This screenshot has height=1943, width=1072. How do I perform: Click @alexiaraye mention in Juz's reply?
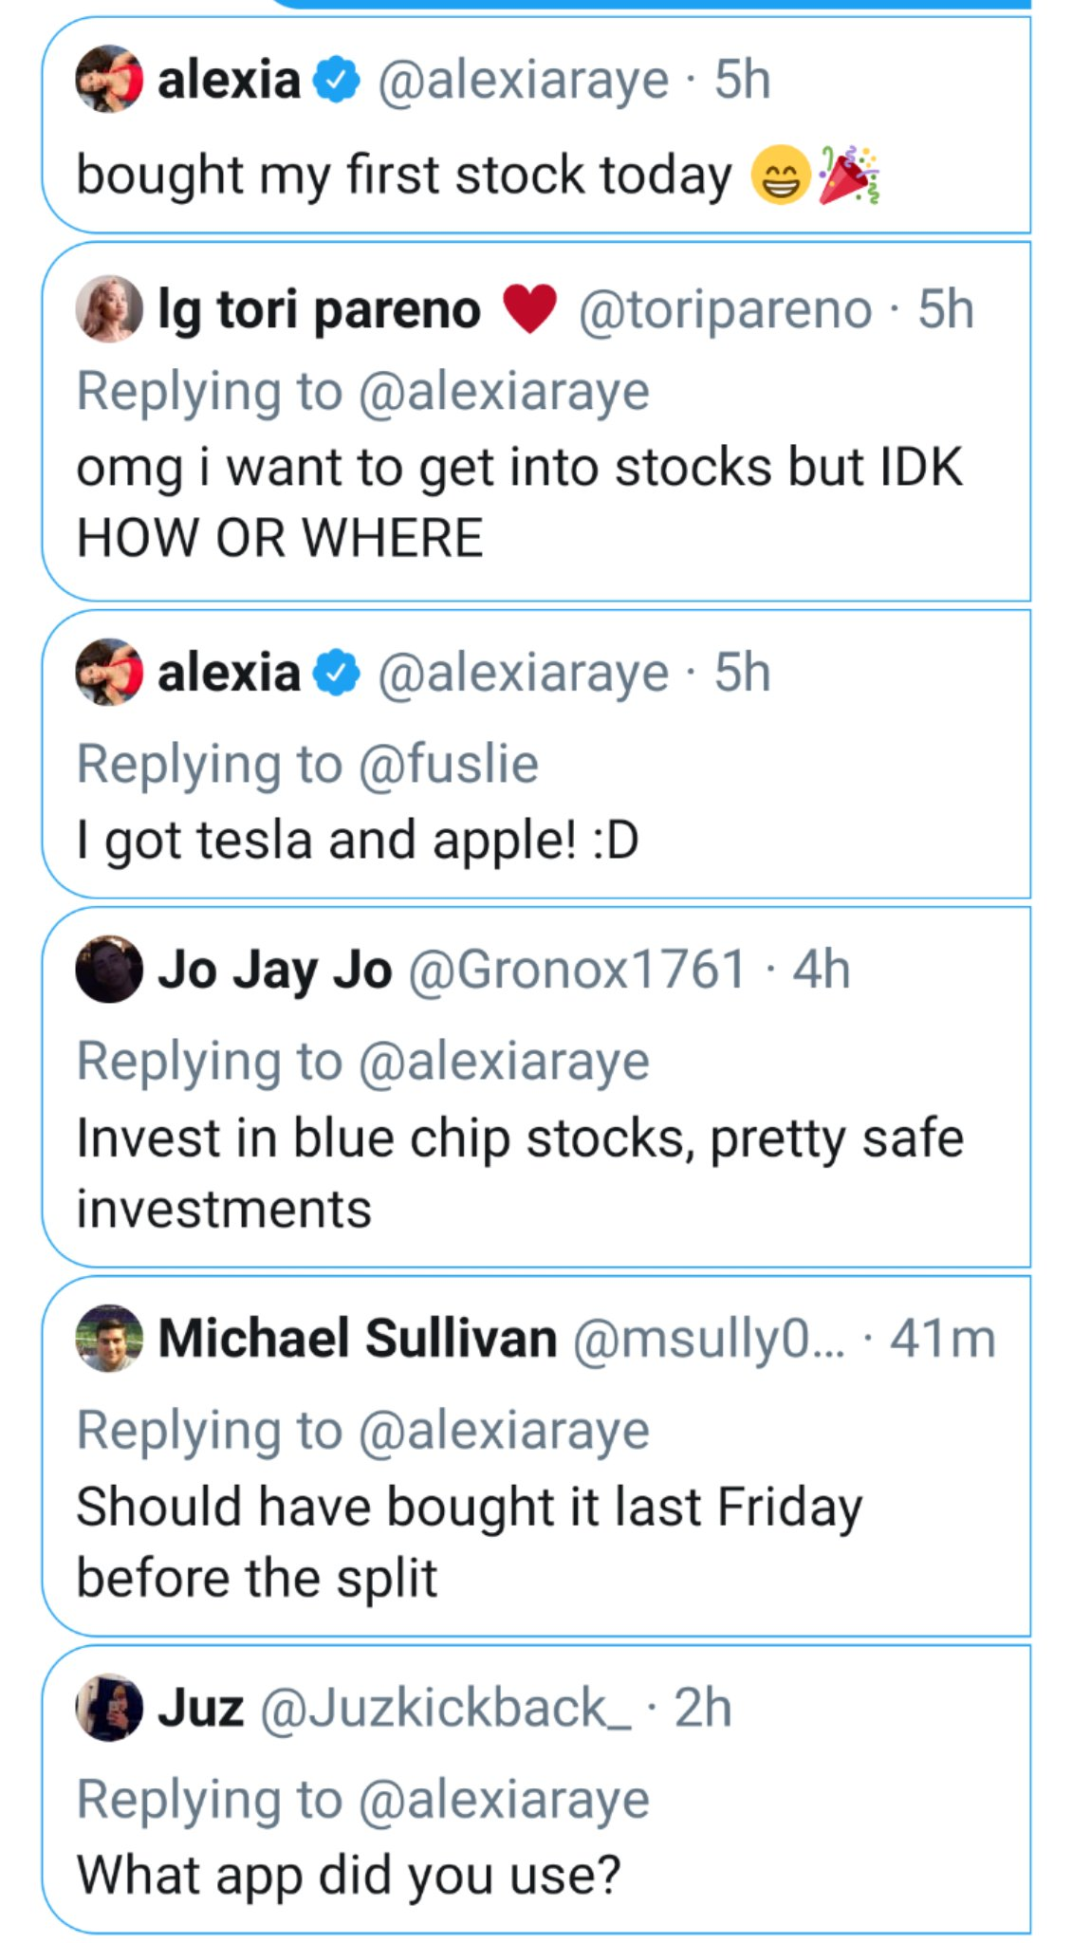(x=504, y=1799)
